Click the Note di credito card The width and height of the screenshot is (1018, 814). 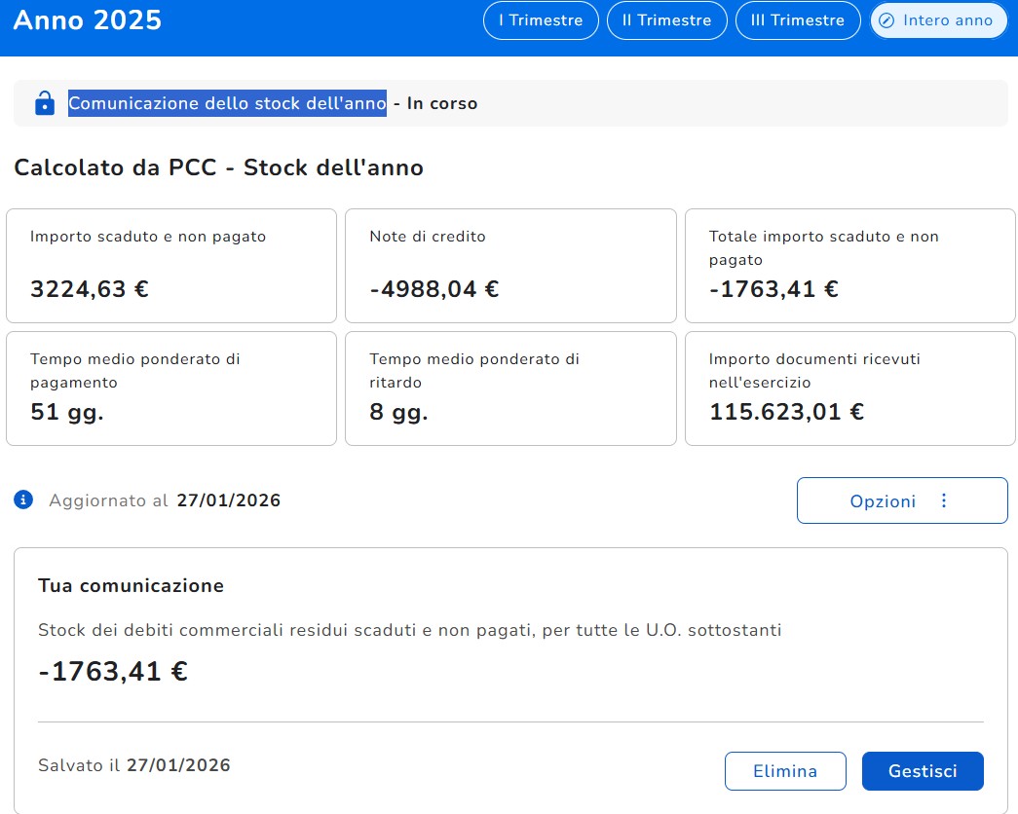(510, 266)
